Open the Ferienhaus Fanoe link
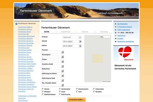This screenshot has height=102, width=153. pos(24,52)
